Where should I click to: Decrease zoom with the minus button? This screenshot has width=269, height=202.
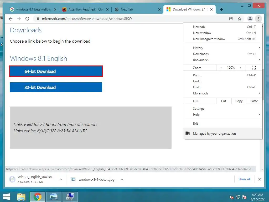[x=221, y=68]
